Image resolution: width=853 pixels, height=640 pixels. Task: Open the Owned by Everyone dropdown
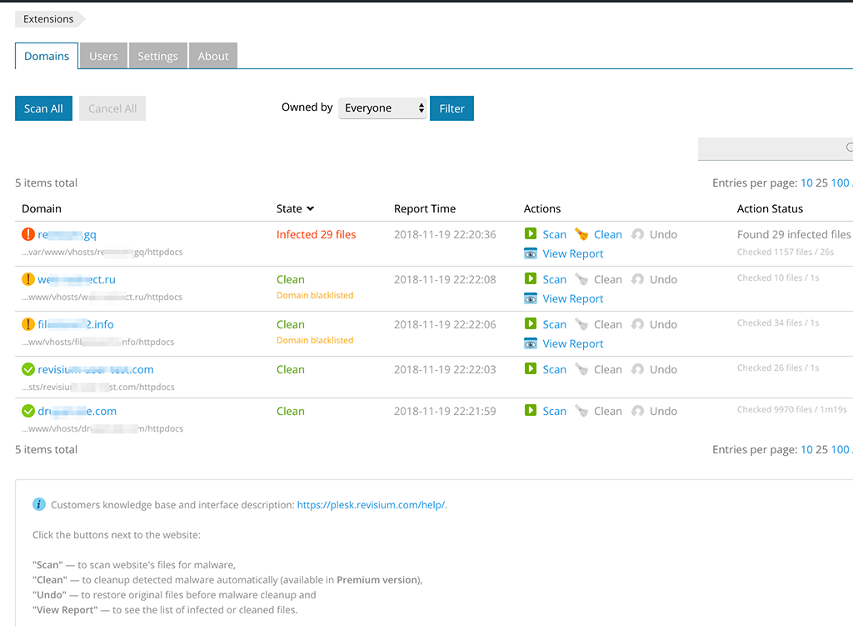point(382,108)
